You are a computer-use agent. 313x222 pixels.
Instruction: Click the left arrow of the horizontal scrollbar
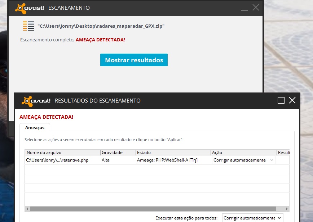(27, 209)
